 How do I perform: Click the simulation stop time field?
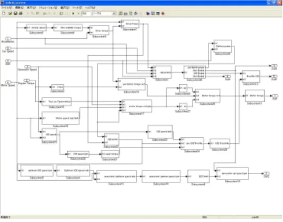tap(86, 14)
